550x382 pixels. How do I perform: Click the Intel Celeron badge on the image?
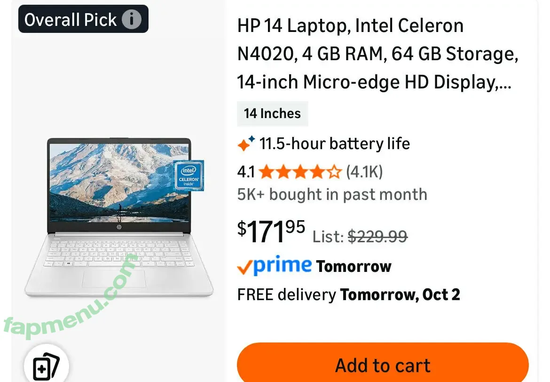(189, 175)
